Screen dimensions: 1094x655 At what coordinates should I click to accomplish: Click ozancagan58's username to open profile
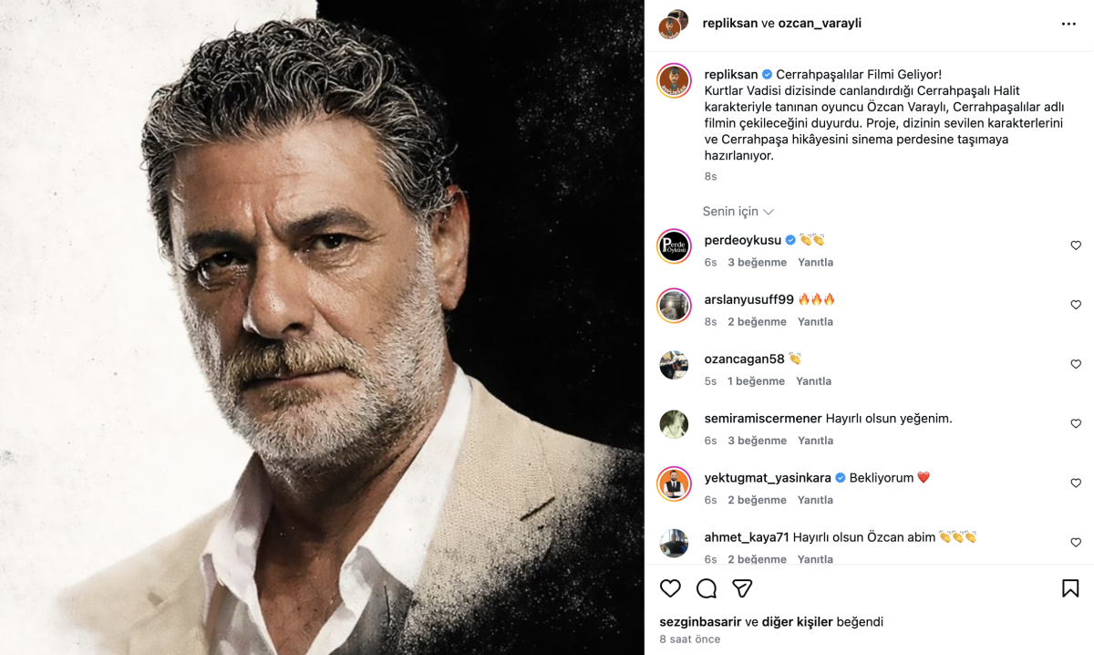pos(743,359)
